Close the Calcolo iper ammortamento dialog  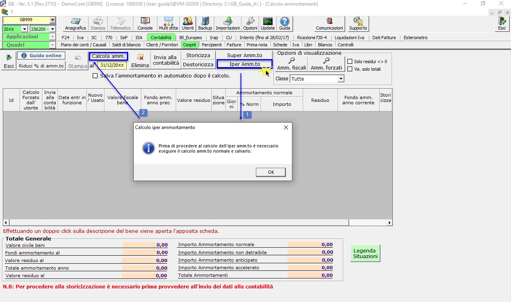coord(286,127)
